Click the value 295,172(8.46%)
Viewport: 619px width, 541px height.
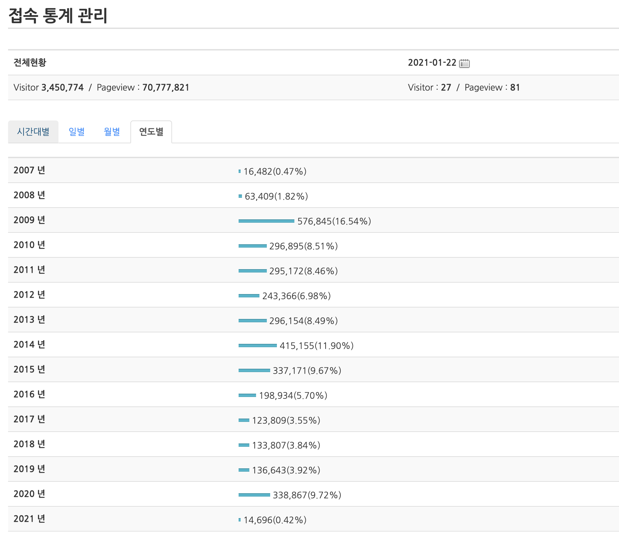tap(303, 271)
